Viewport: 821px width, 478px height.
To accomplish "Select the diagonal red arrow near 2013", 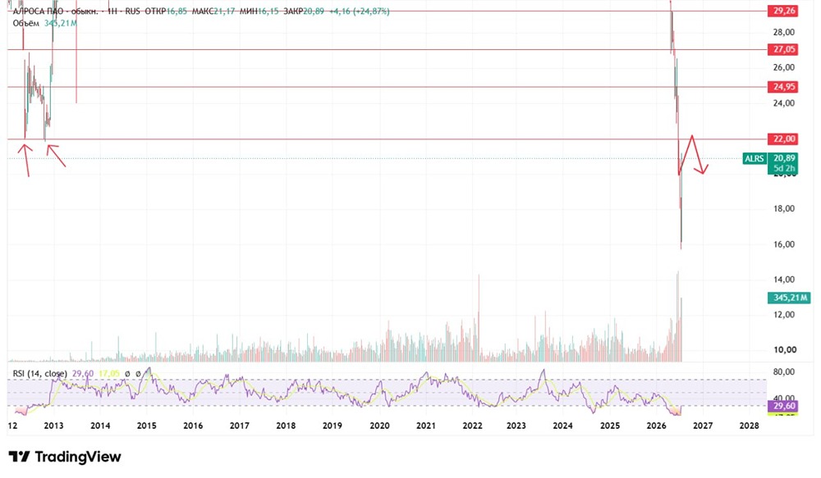I will [57, 156].
